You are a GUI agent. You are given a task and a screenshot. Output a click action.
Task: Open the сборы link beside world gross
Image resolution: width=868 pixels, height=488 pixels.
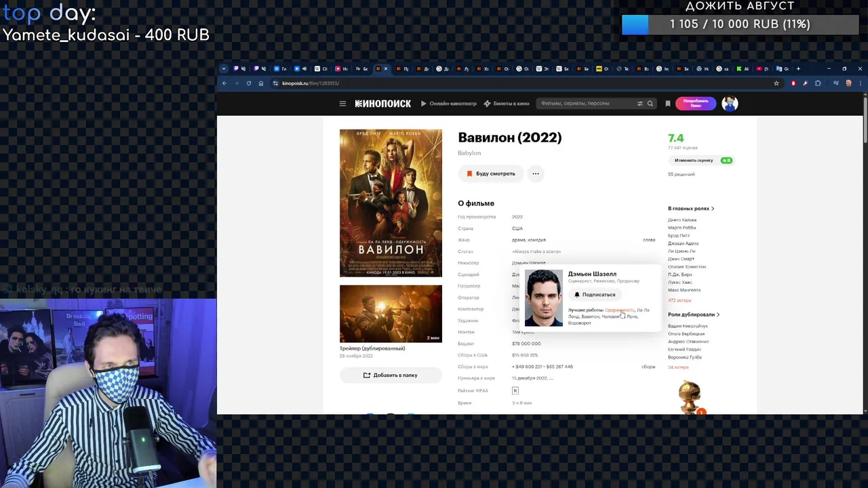click(x=648, y=367)
